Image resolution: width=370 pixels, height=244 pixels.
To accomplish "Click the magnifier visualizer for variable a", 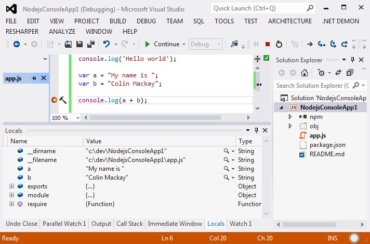I will coord(226,169).
